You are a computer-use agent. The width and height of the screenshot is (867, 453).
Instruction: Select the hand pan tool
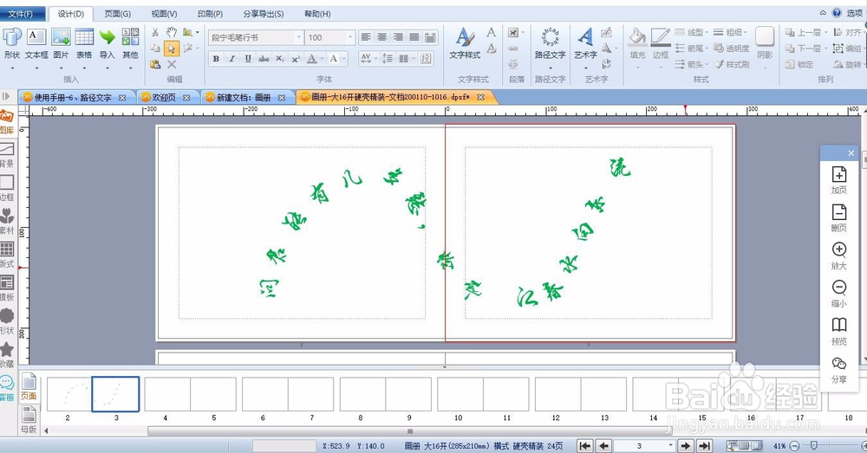(x=172, y=33)
